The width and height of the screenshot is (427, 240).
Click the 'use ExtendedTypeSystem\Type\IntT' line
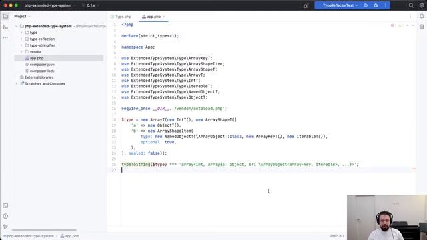(x=161, y=81)
